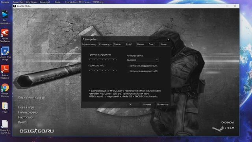This screenshot has height=142, width=252.
Task: Select the 123123.png desktop file label
Action: click(98, 2)
